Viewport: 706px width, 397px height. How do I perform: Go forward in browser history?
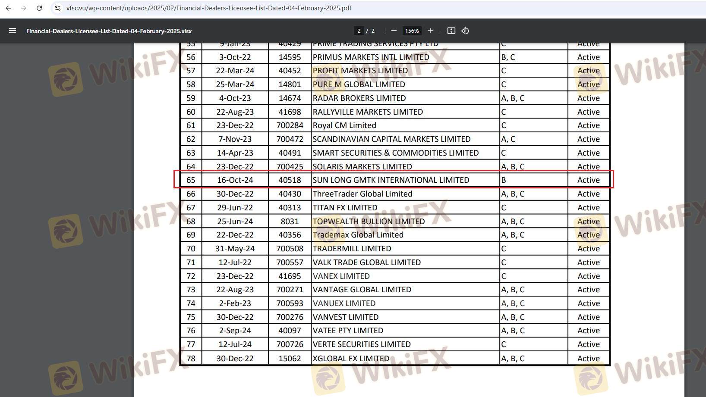(24, 8)
